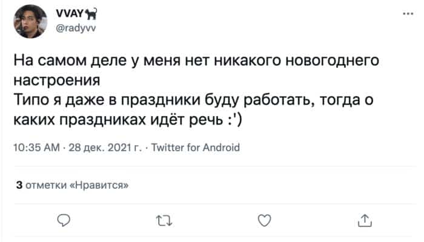Click the 28 дек. 2021 г. date
The image size is (424, 242).
pos(105,148)
